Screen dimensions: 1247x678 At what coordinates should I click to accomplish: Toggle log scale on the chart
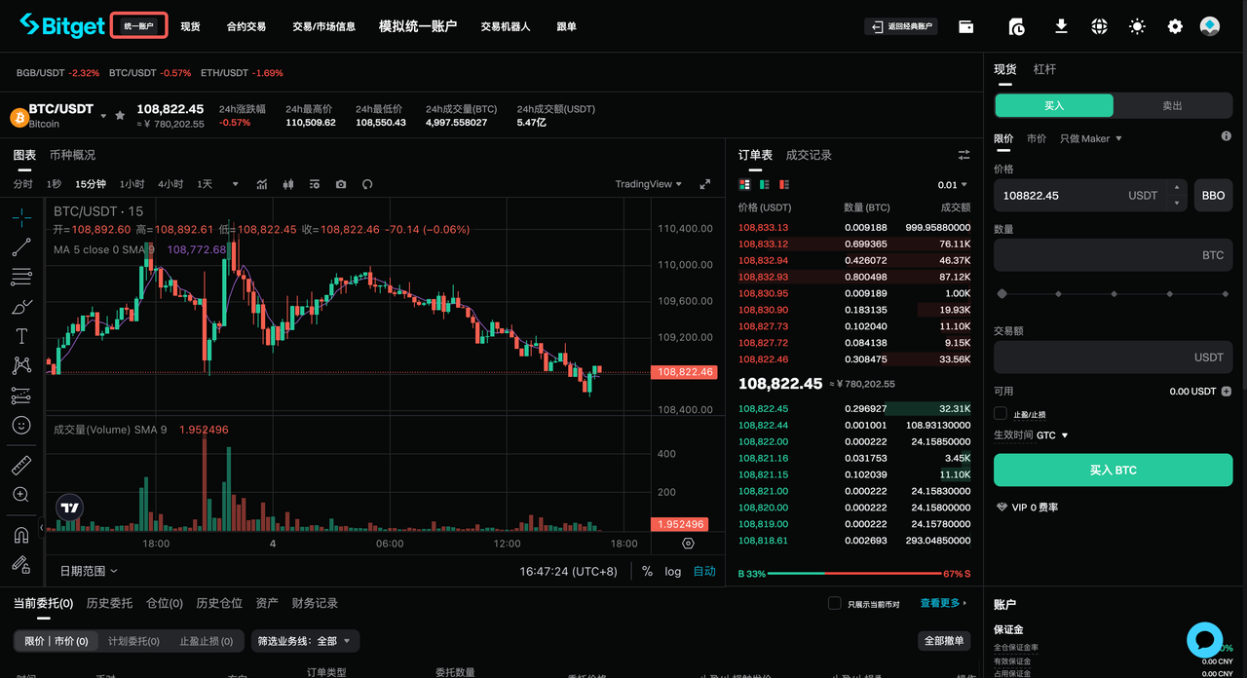(673, 571)
